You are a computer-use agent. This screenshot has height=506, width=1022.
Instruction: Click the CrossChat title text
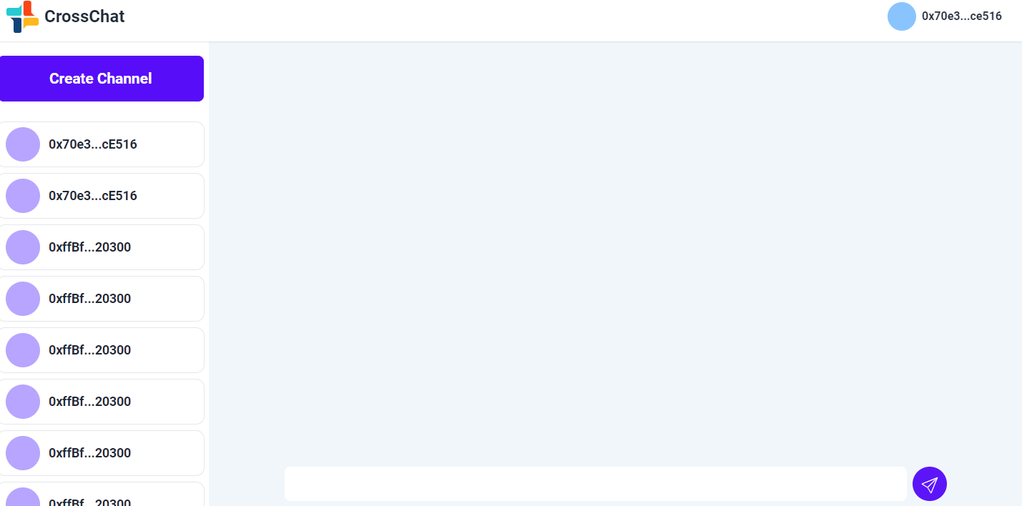[84, 16]
